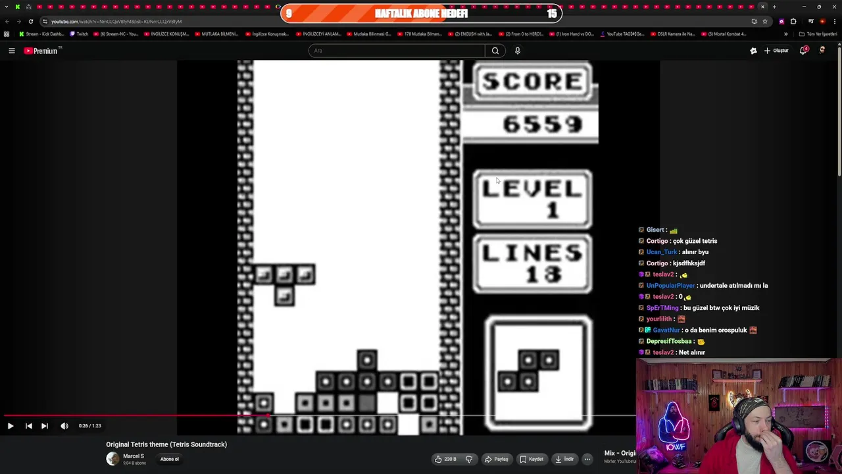Click the Mix playlist title in sidebar
The width and height of the screenshot is (842, 474).
(620, 453)
